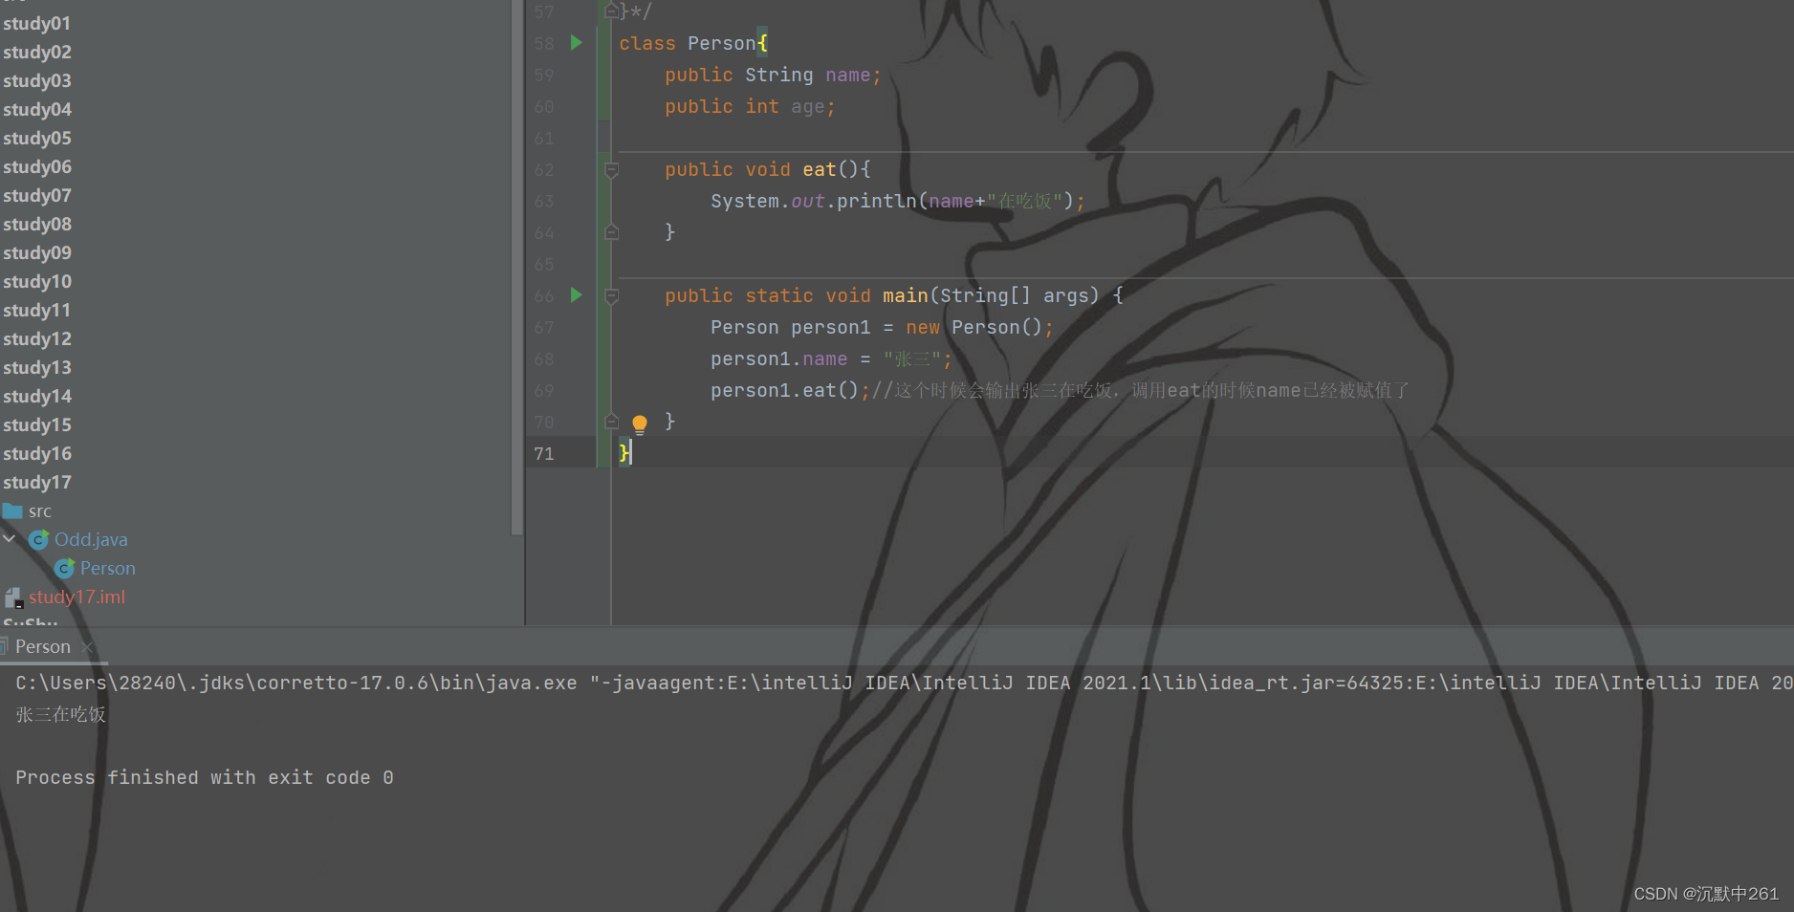The width and height of the screenshot is (1794, 912).
Task: Select the study07 module
Action: tap(36, 195)
